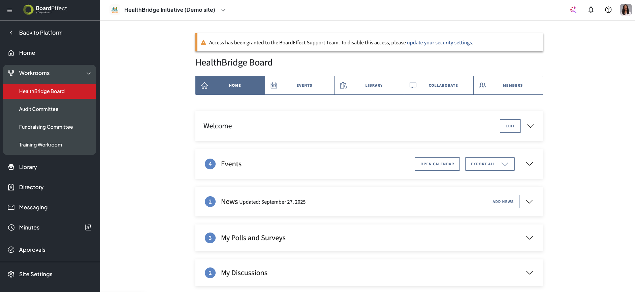
Task: Switch to the Events tab
Action: 299,85
